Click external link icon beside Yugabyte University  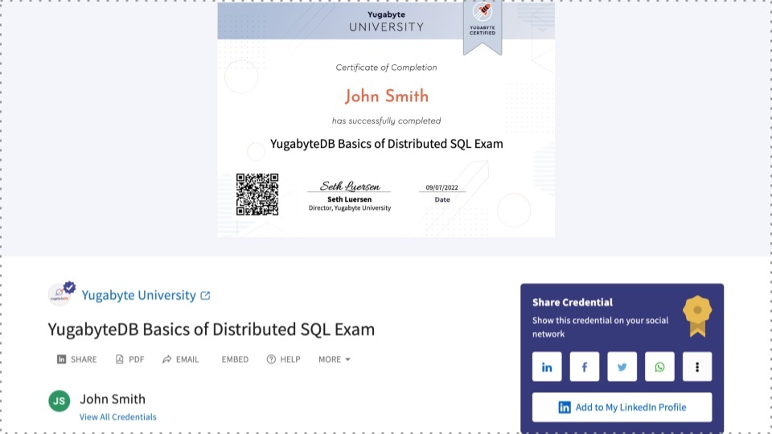click(x=205, y=295)
